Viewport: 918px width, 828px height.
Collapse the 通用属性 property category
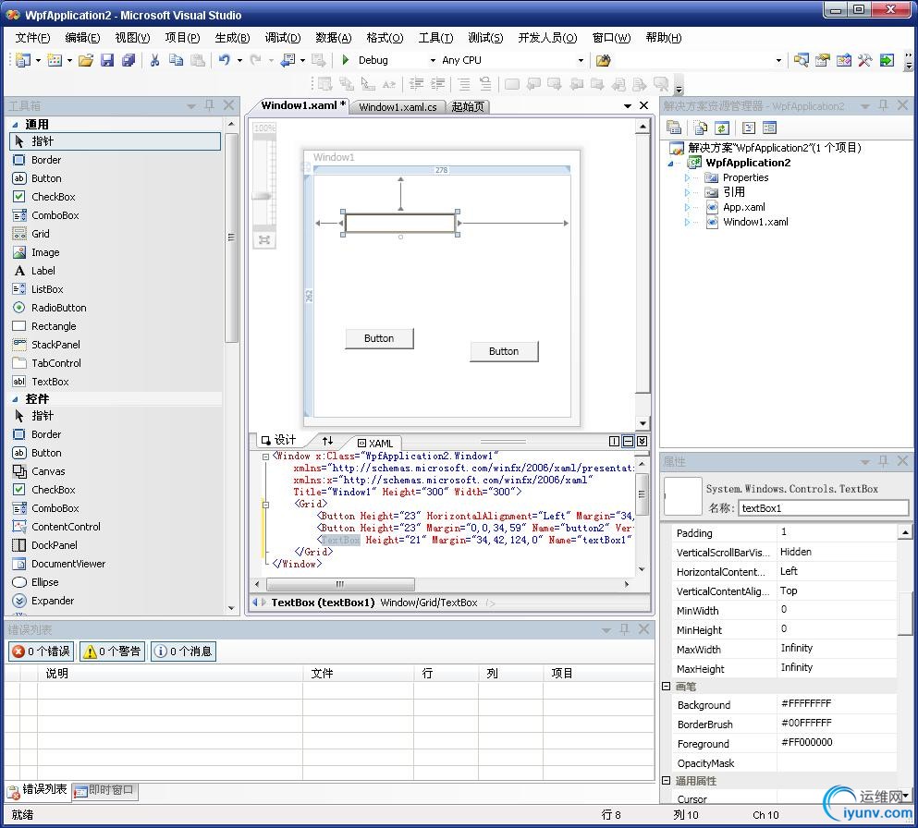tap(667, 780)
